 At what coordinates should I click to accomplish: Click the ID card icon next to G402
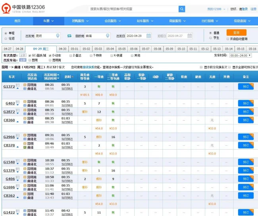pos(17,102)
